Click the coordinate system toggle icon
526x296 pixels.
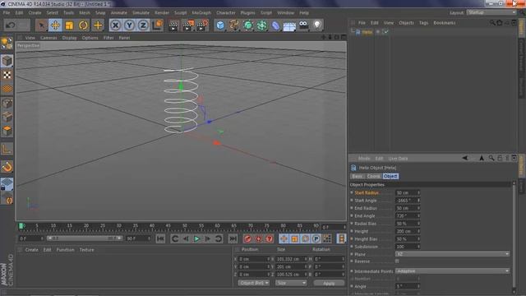157,25
